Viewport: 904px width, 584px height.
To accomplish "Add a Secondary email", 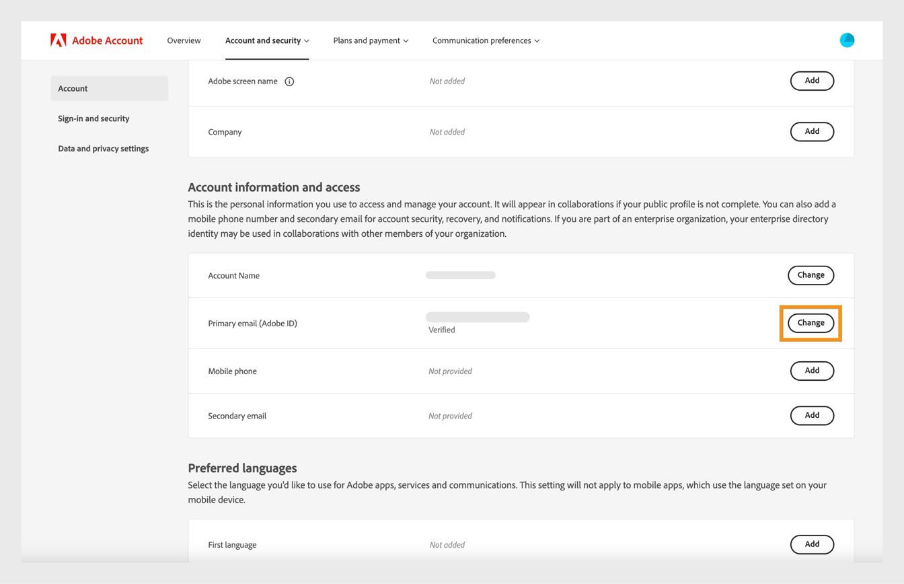I will pyautogui.click(x=812, y=415).
